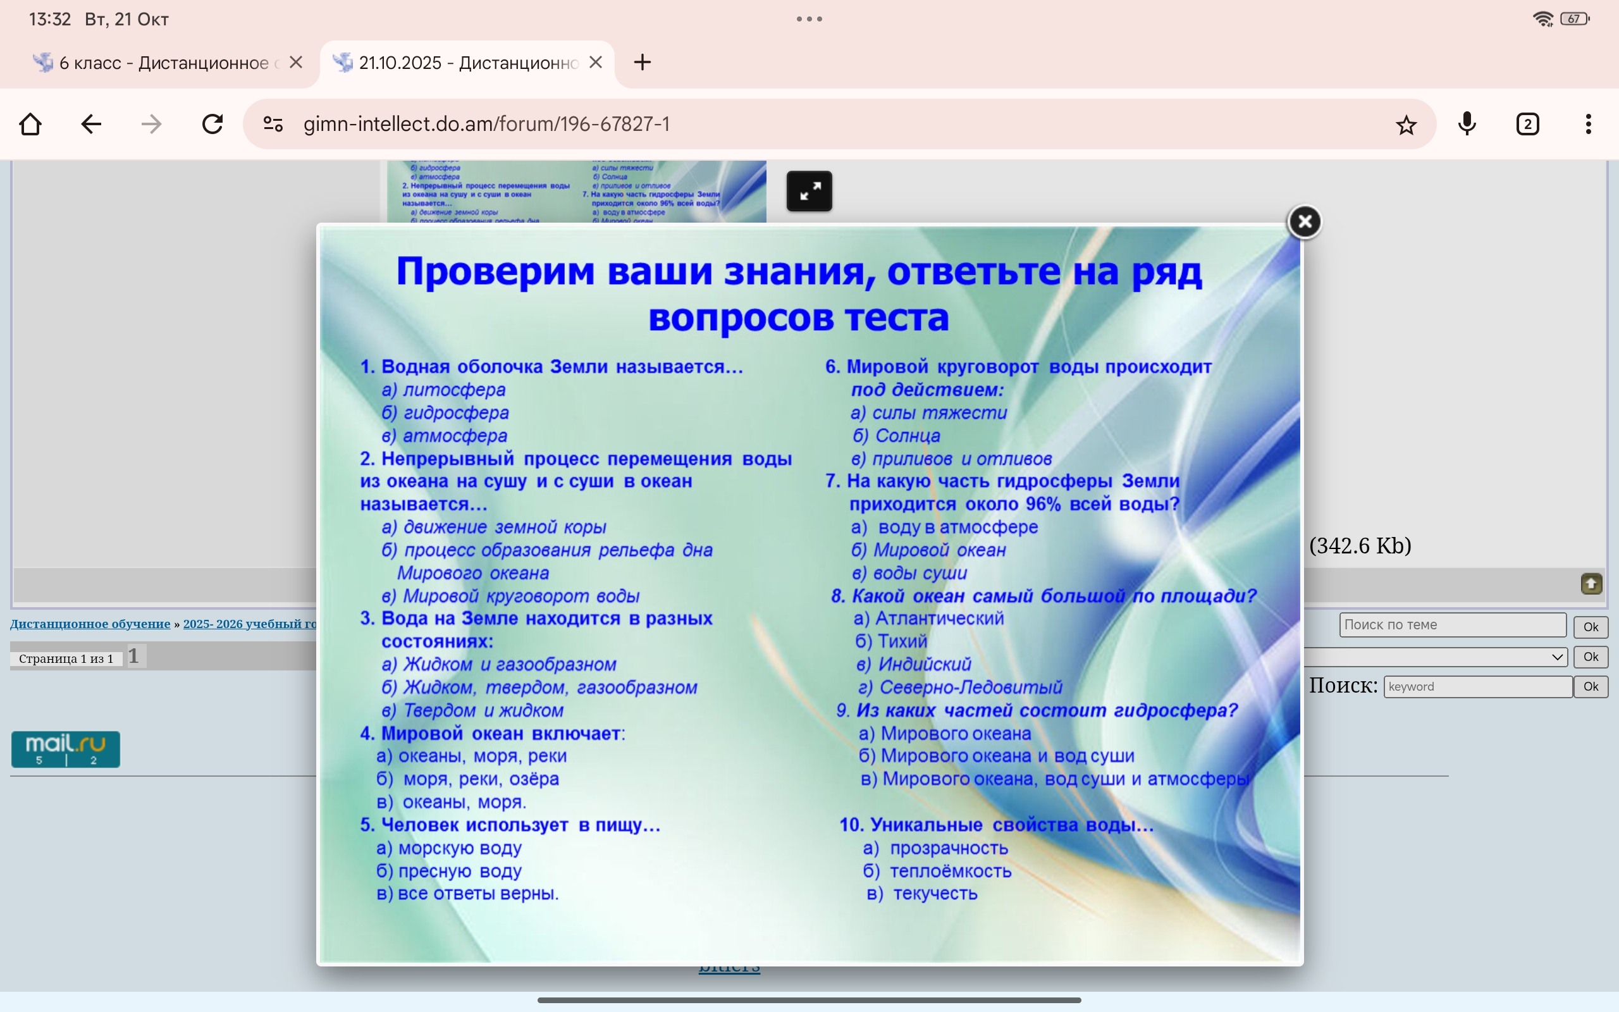Viewport: 1619px width, 1012px height.
Task: Click the mail.ru counter banner
Action: coord(66,749)
